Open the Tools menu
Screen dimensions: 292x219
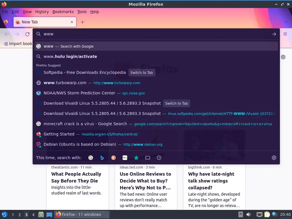click(82, 12)
